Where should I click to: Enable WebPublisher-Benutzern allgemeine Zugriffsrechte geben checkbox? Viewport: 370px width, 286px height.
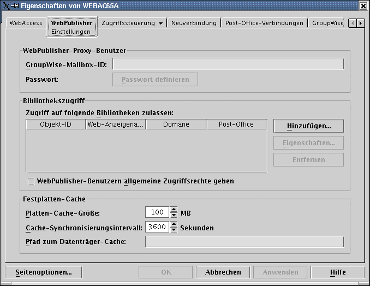[31, 181]
